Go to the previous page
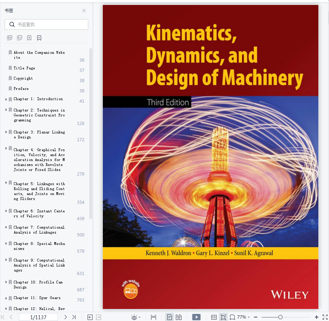Screen dimensions: 329x321 pyautogui.click(x=11, y=317)
